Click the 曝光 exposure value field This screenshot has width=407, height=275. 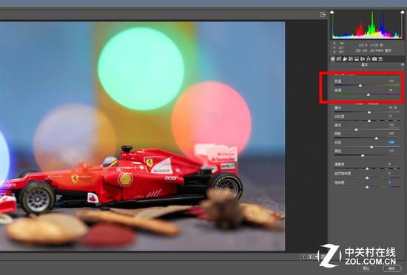(x=392, y=108)
